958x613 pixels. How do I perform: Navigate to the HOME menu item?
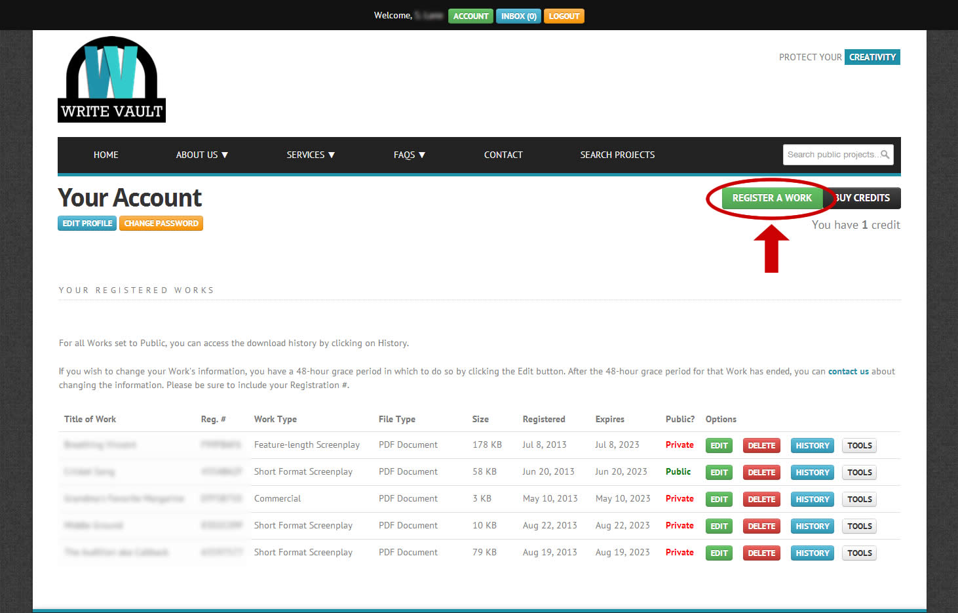tap(105, 155)
